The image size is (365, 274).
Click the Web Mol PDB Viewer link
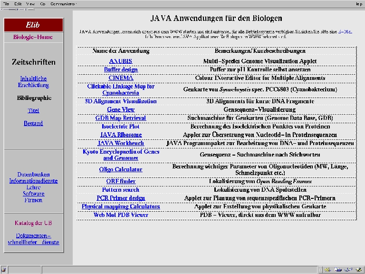pyautogui.click(x=121, y=215)
